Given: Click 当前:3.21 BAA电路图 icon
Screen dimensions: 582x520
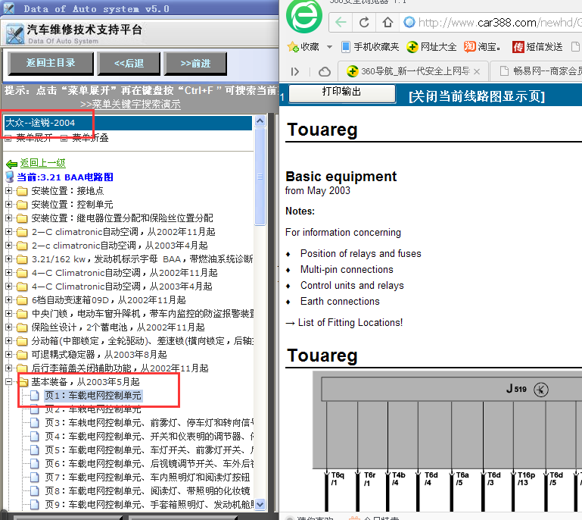Looking at the screenshot, I should [10, 177].
